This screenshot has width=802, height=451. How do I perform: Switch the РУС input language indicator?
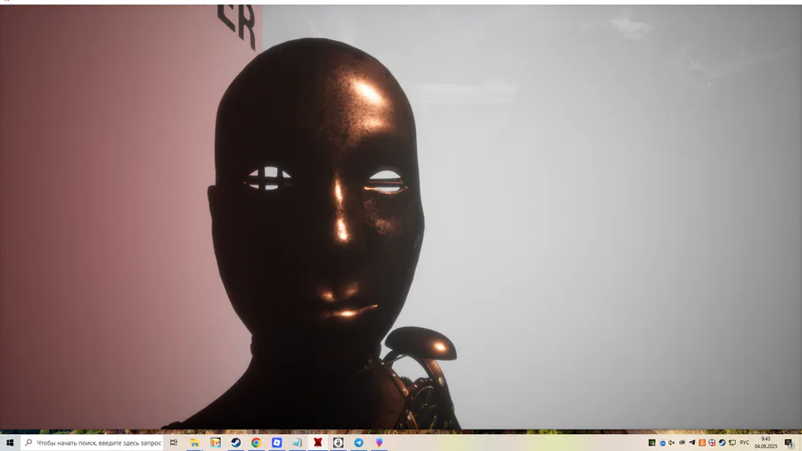744,443
